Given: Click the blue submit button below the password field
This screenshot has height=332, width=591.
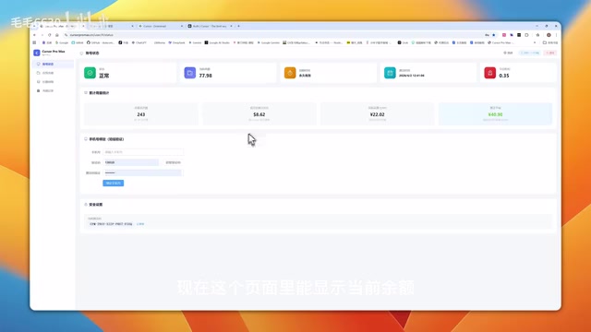Looking at the screenshot, I should 113,183.
